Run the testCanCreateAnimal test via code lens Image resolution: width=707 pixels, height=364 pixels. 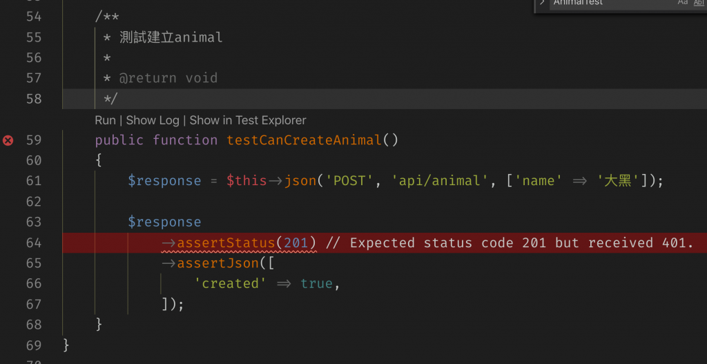click(105, 120)
